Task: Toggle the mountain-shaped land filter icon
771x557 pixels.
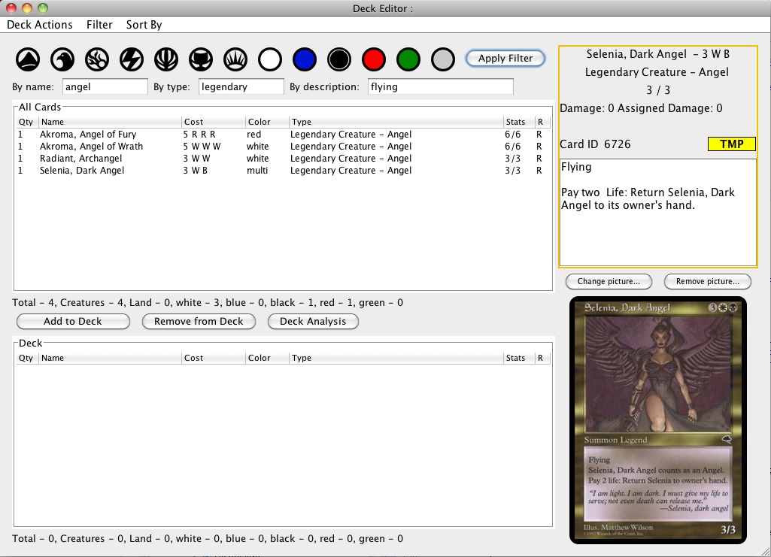Action: [28, 59]
